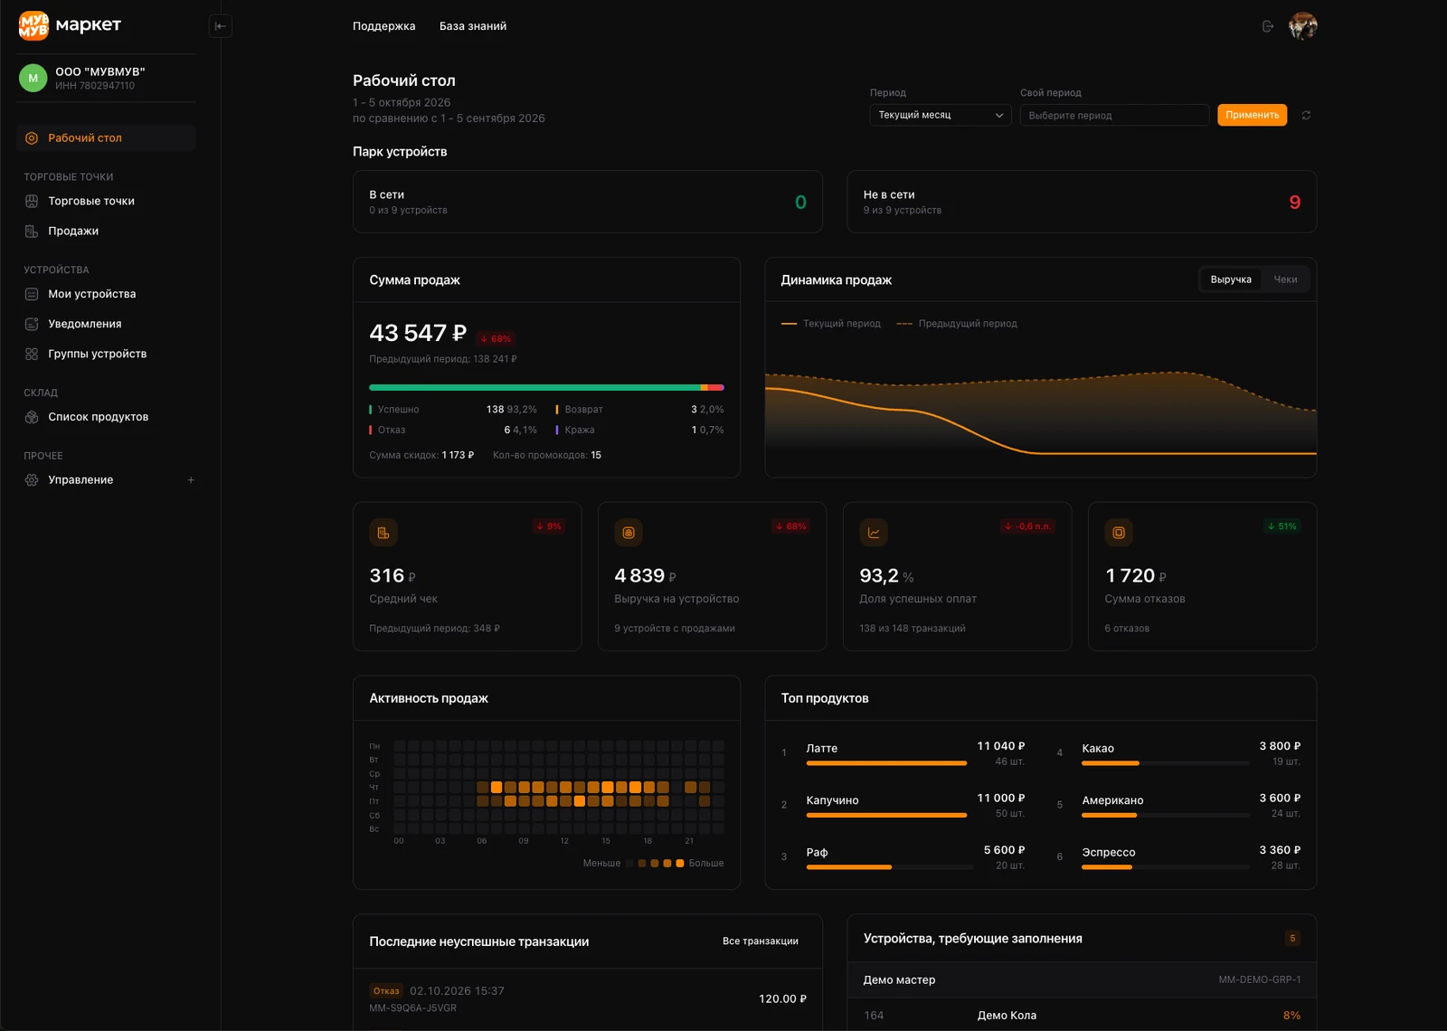Screen dimensions: 1447x1031
Task: Switch the sales dynamics chart to Чеки
Action: (x=1285, y=279)
